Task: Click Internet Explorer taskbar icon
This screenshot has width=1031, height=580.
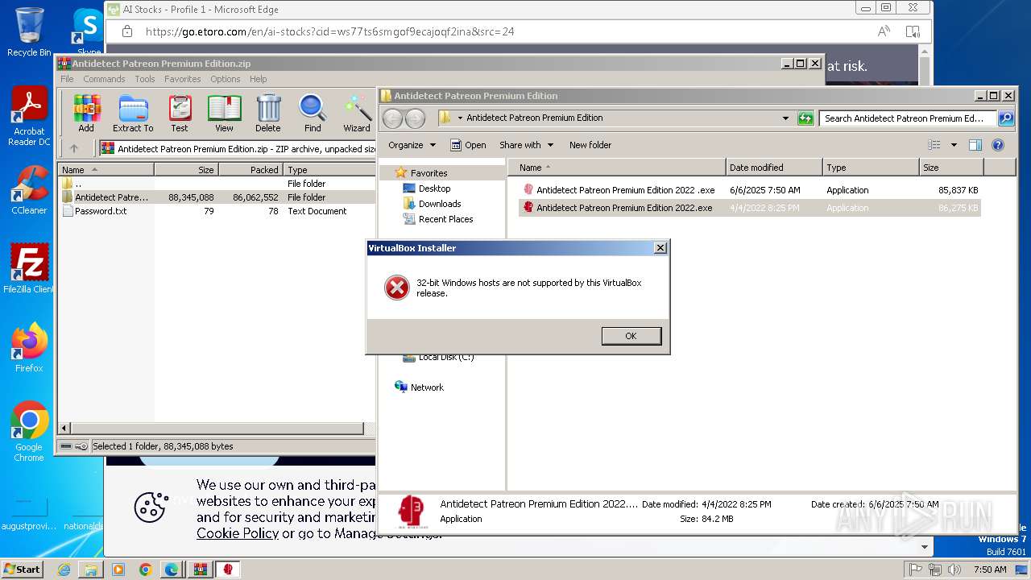Action: [x=64, y=570]
